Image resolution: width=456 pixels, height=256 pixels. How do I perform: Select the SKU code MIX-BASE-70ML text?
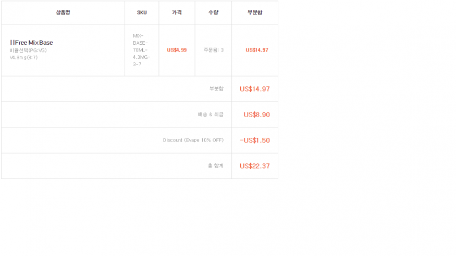tap(142, 50)
